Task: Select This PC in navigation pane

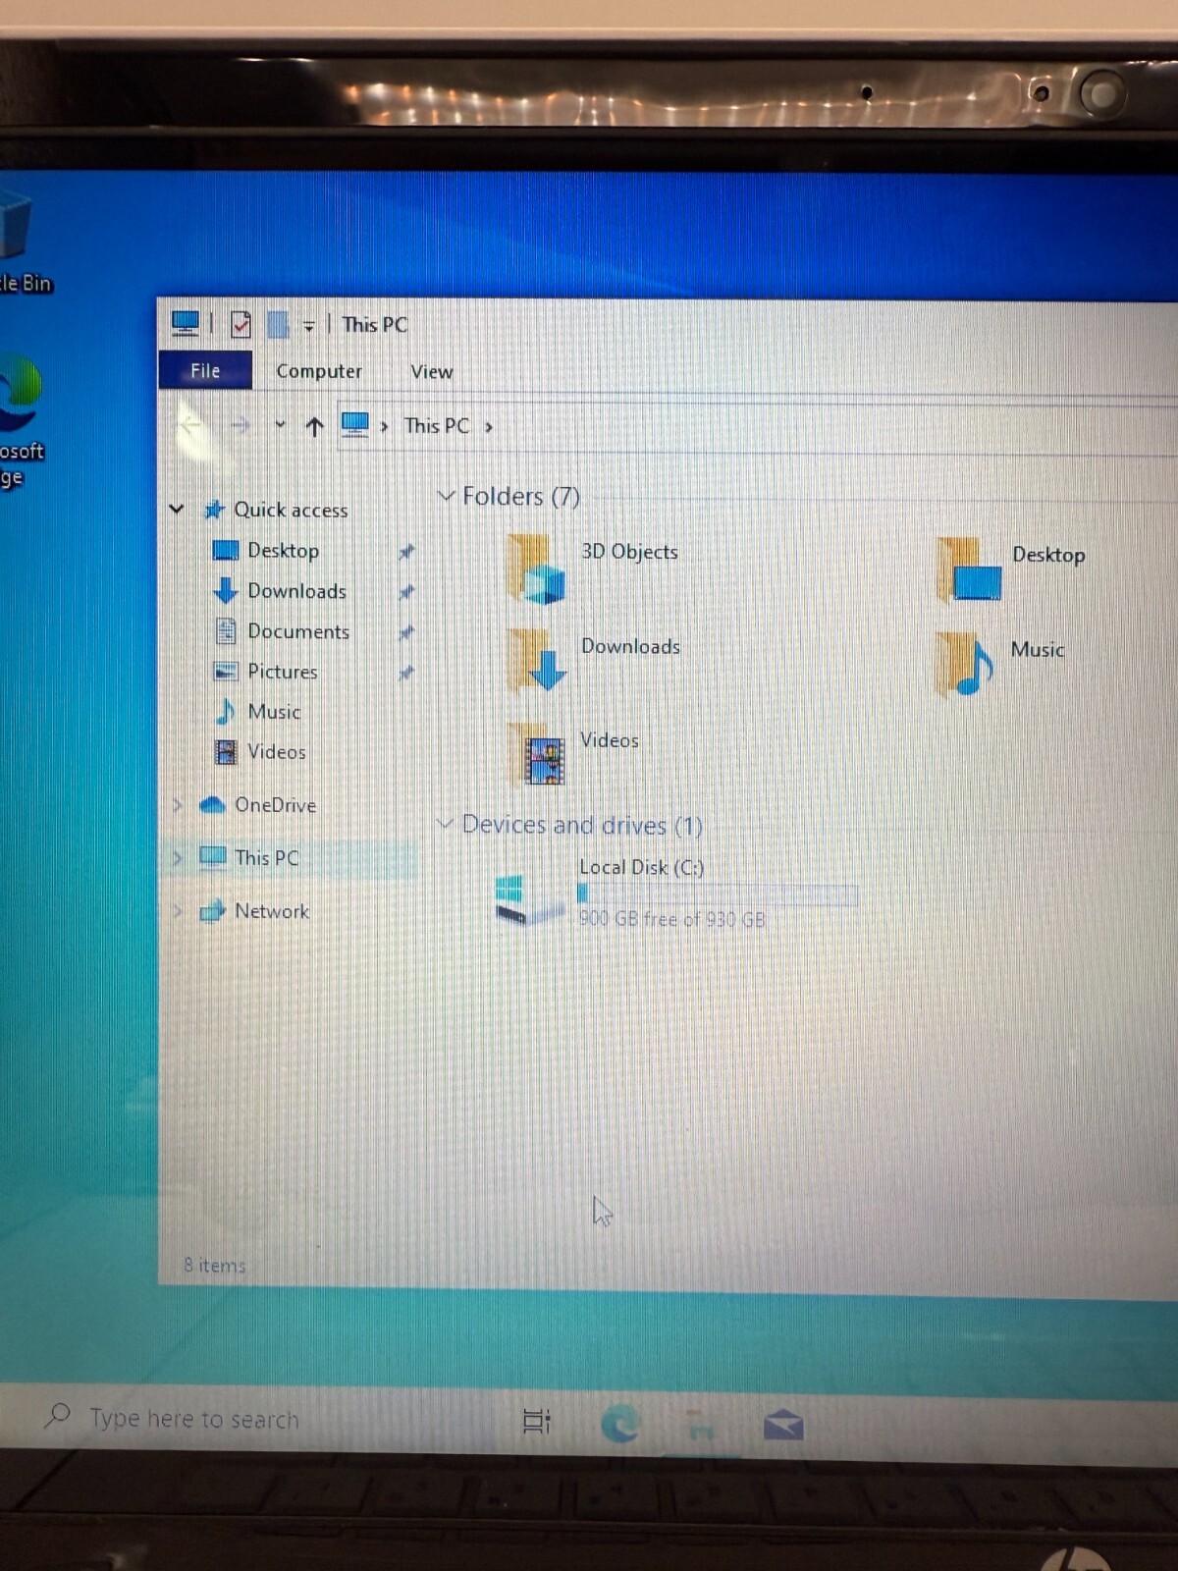Action: click(266, 858)
